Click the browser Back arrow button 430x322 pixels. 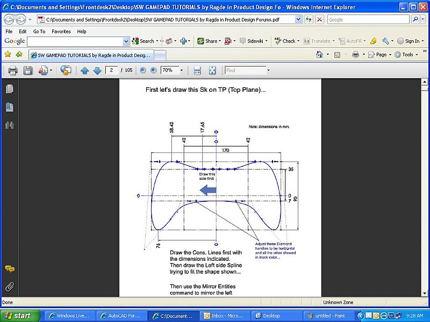tap(9, 19)
